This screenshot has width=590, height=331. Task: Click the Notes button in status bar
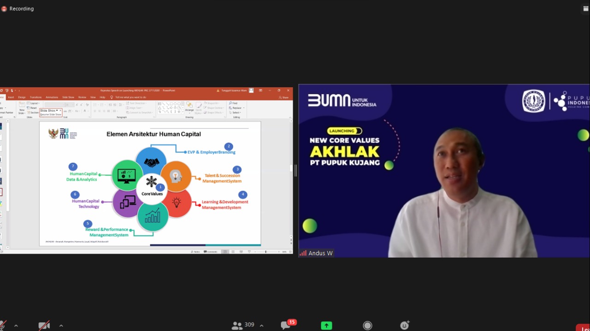(195, 252)
